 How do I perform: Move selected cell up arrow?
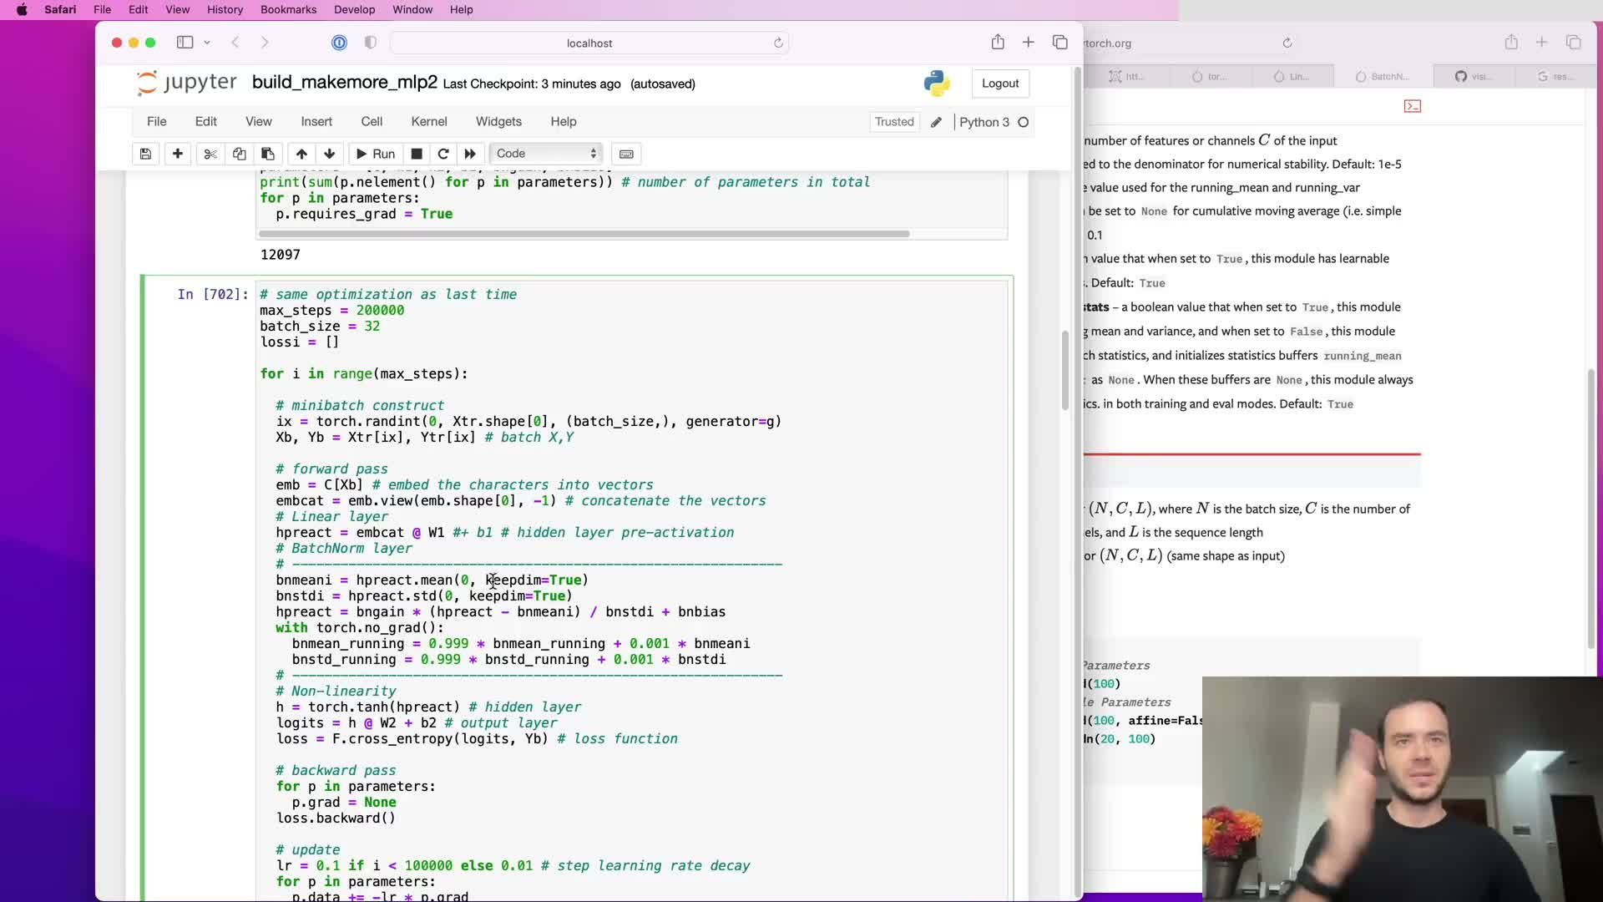tap(301, 154)
